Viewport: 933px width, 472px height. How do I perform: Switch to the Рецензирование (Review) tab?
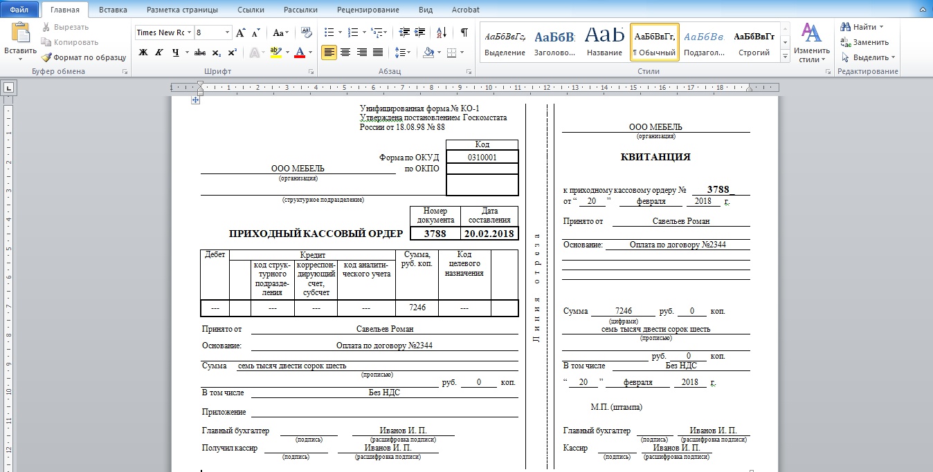(368, 10)
